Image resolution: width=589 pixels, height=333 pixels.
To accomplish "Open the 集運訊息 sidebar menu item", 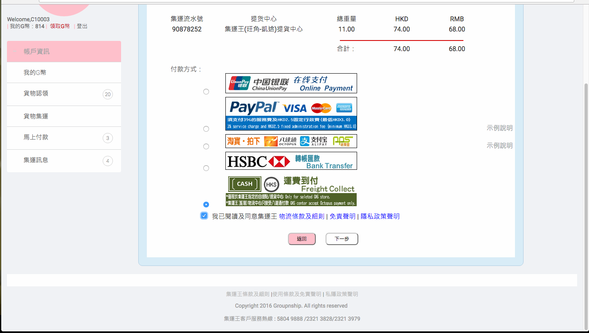I will click(x=64, y=161).
